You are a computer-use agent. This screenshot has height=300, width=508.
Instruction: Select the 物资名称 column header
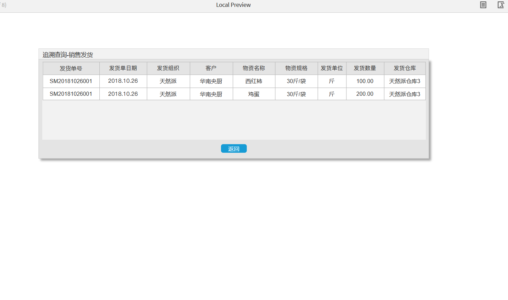click(254, 68)
